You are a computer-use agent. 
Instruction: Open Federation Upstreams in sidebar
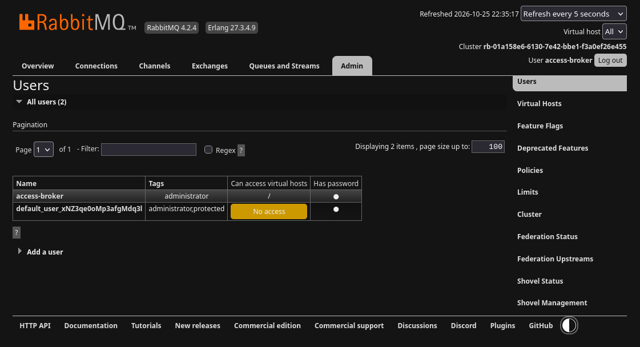(x=555, y=259)
